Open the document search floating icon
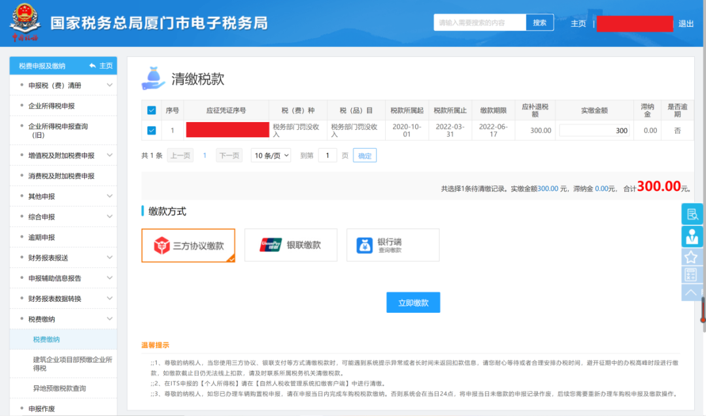The image size is (706, 416). tap(692, 214)
